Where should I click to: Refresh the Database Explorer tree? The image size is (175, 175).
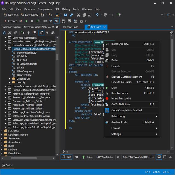pyautogui.click(x=4, y=33)
